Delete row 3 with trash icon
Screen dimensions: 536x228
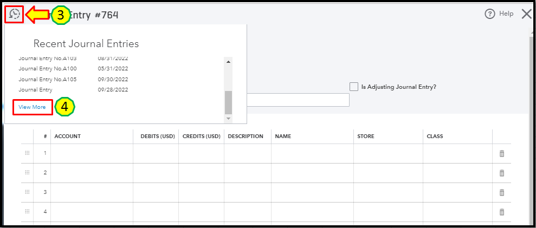[x=502, y=192]
